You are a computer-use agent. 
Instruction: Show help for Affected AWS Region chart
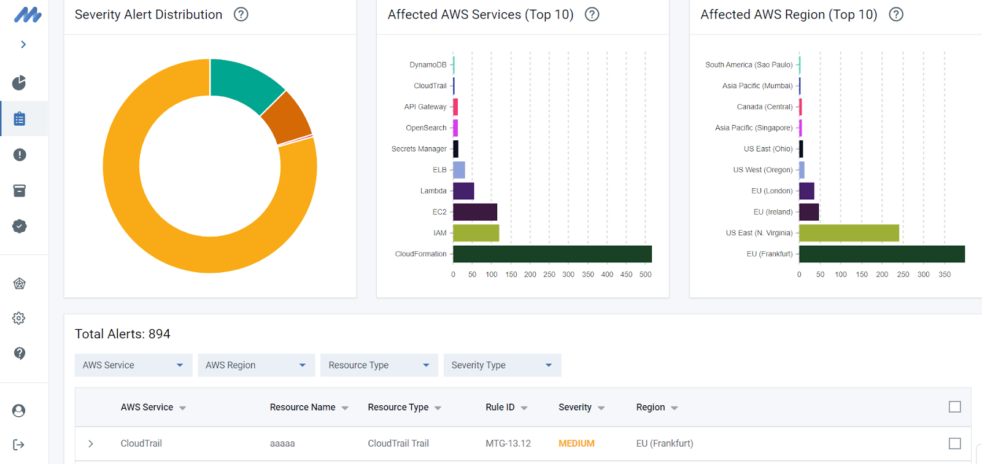tap(896, 14)
